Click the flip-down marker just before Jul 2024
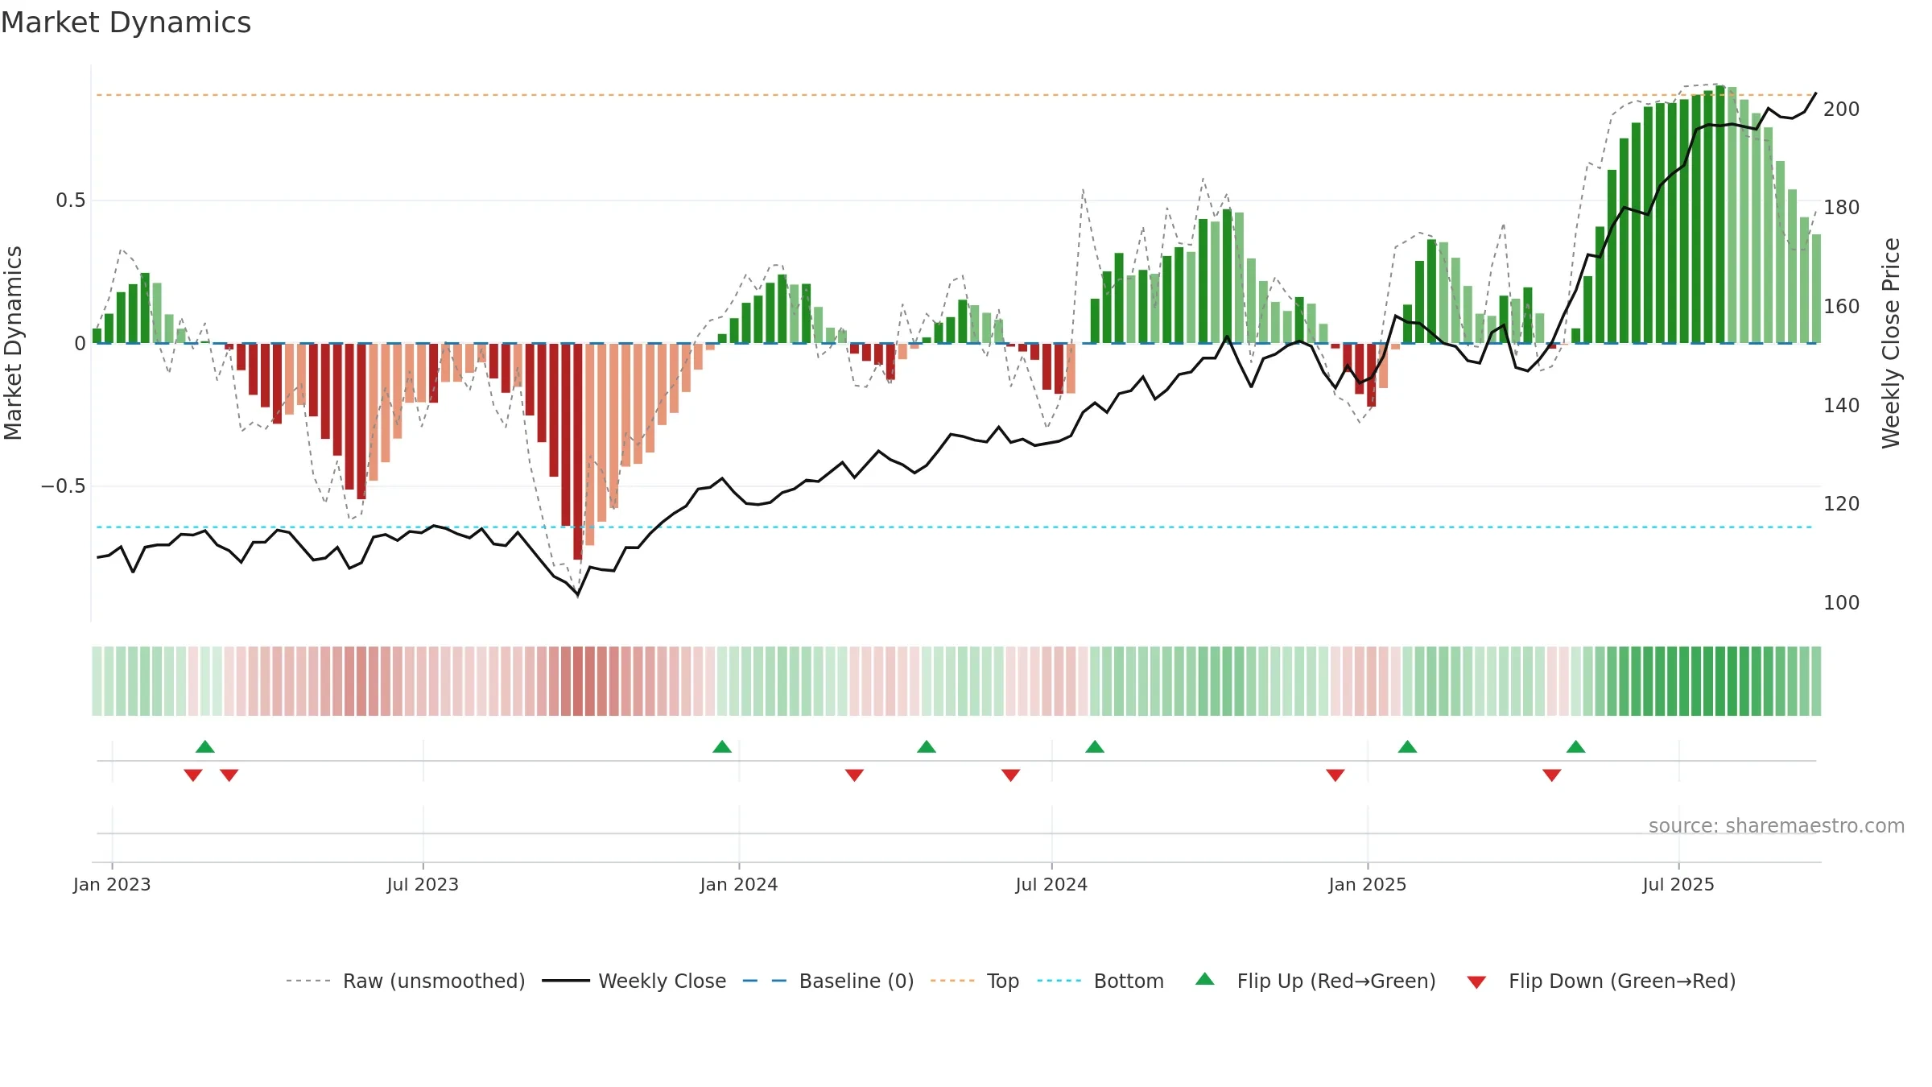This screenshot has height=1087, width=1932. 1011,775
